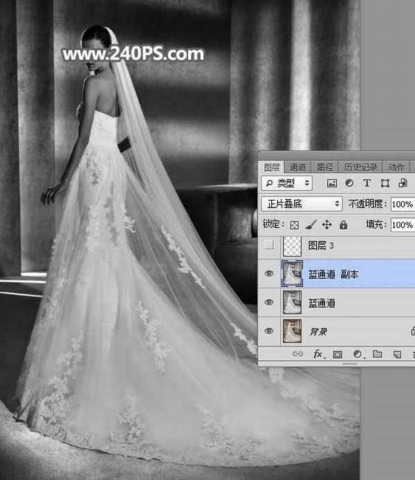Filter layers by pixel image icon

click(x=332, y=183)
